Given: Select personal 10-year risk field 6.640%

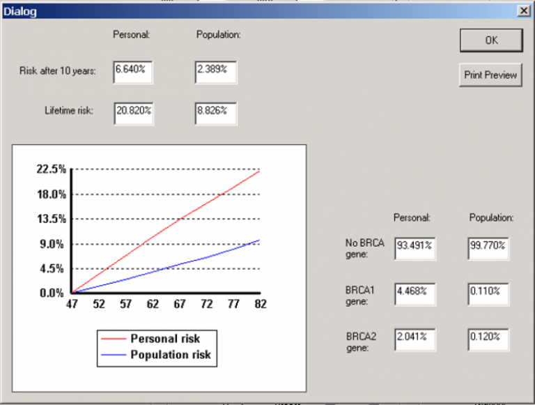Looking at the screenshot, I should pyautogui.click(x=133, y=72).
